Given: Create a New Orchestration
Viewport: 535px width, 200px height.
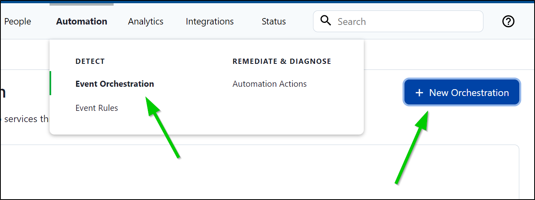Looking at the screenshot, I should click(462, 92).
